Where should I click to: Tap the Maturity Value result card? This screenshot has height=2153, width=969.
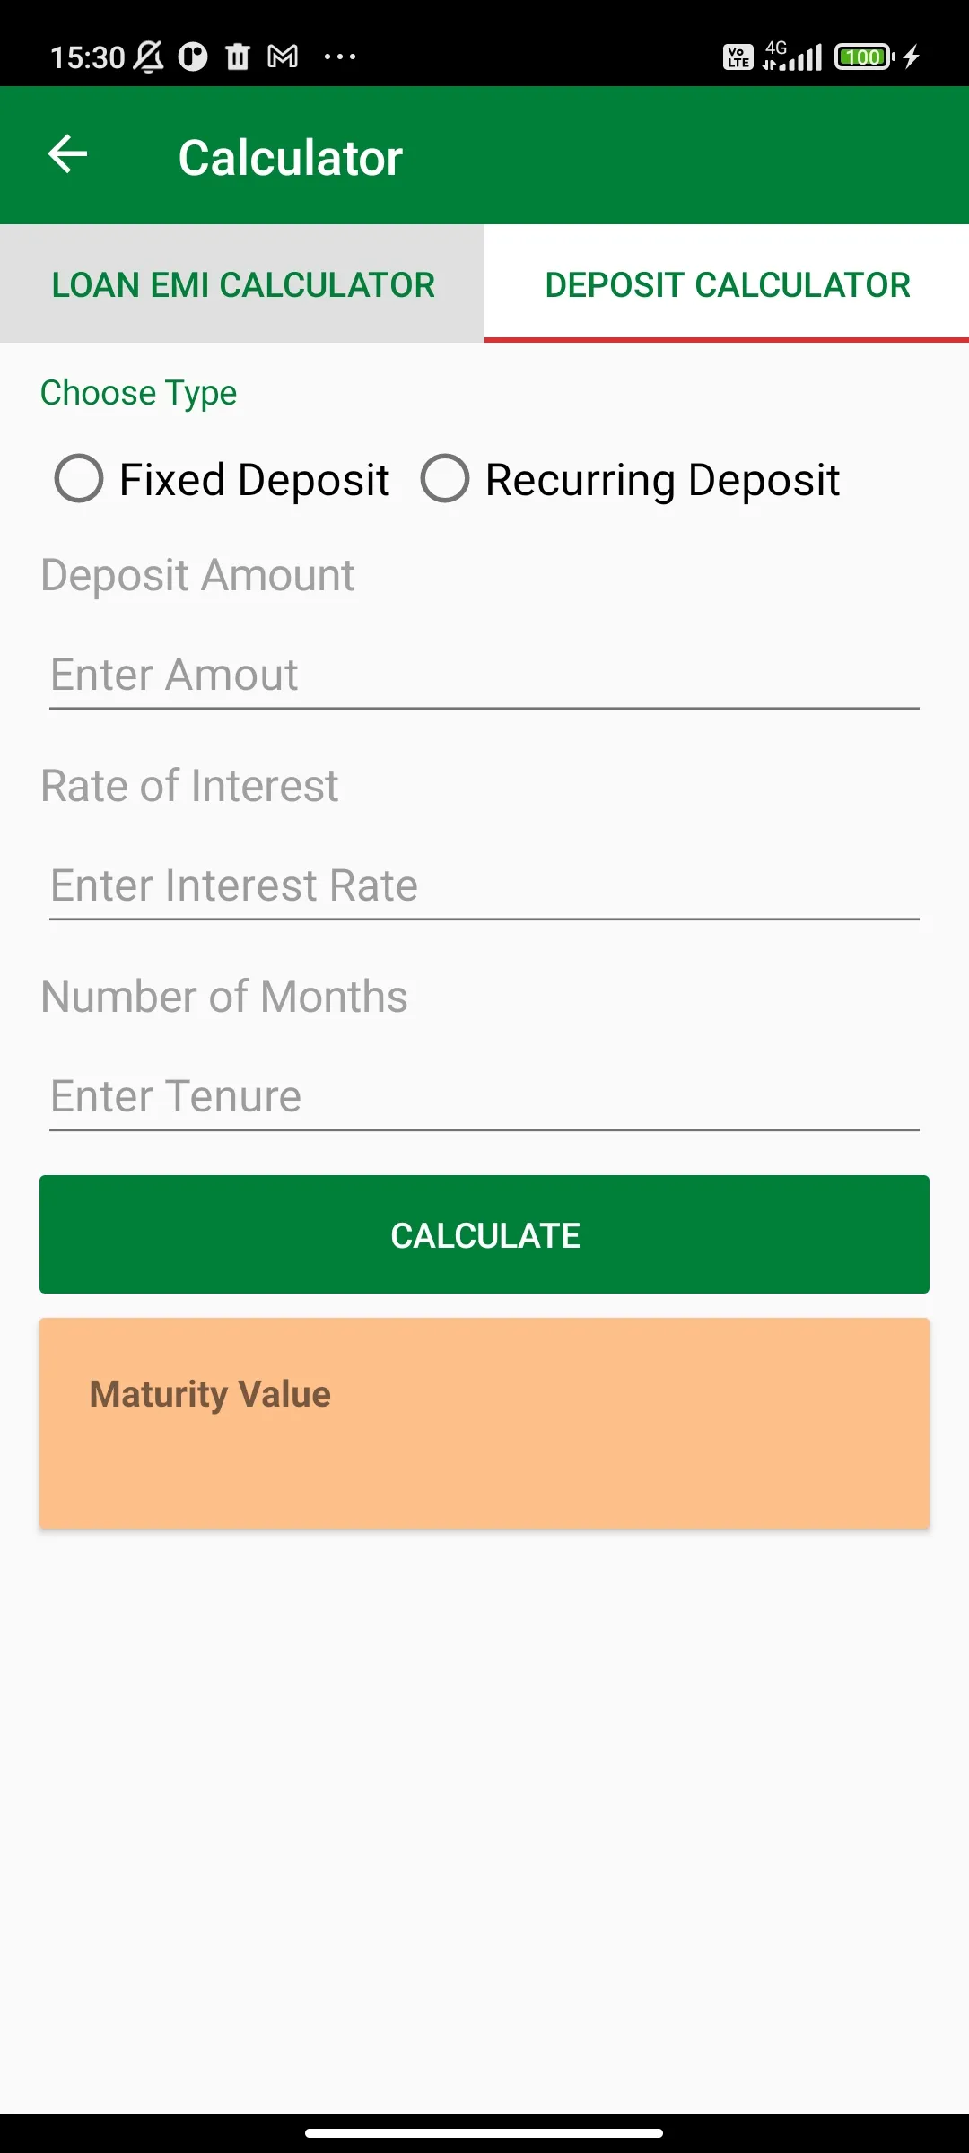484,1424
